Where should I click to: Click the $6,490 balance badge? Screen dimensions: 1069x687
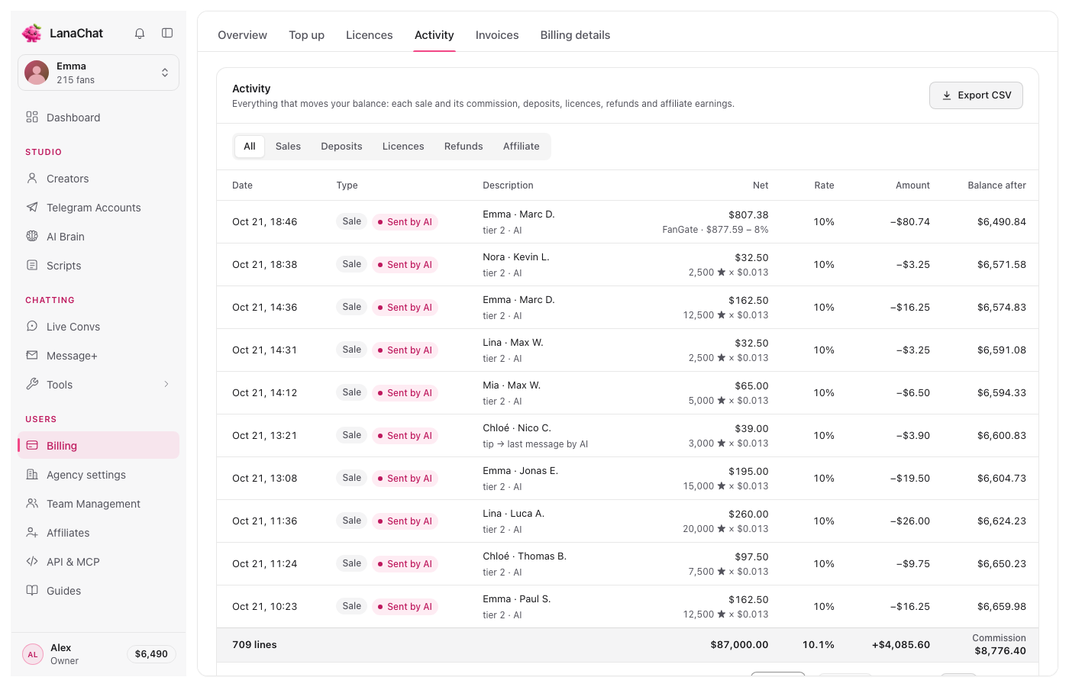tap(151, 654)
